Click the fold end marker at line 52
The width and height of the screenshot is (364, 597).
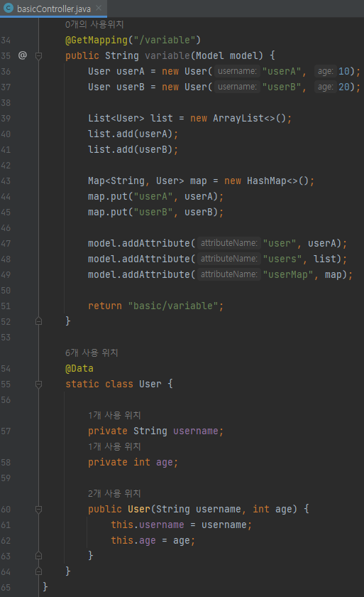point(38,321)
